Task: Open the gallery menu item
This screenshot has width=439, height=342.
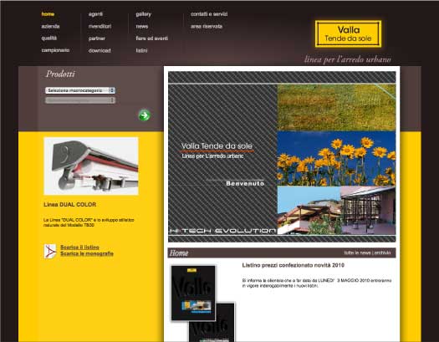Action: click(143, 14)
